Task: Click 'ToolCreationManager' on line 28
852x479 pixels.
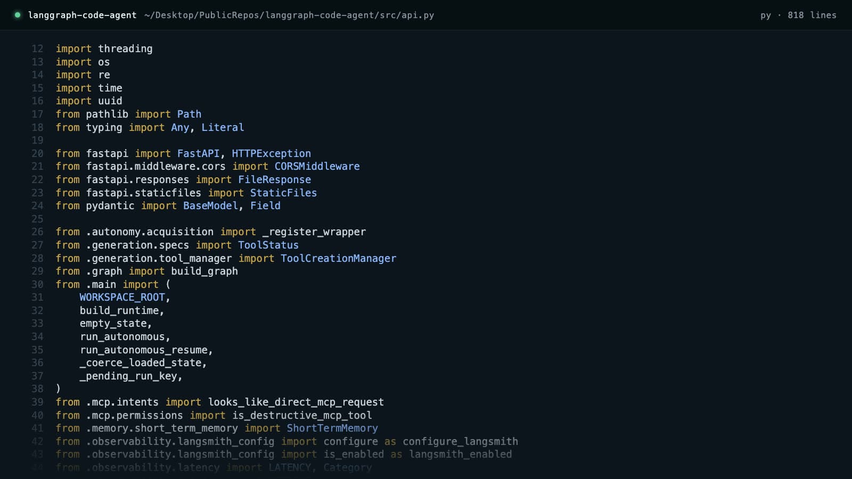Action: 339,258
